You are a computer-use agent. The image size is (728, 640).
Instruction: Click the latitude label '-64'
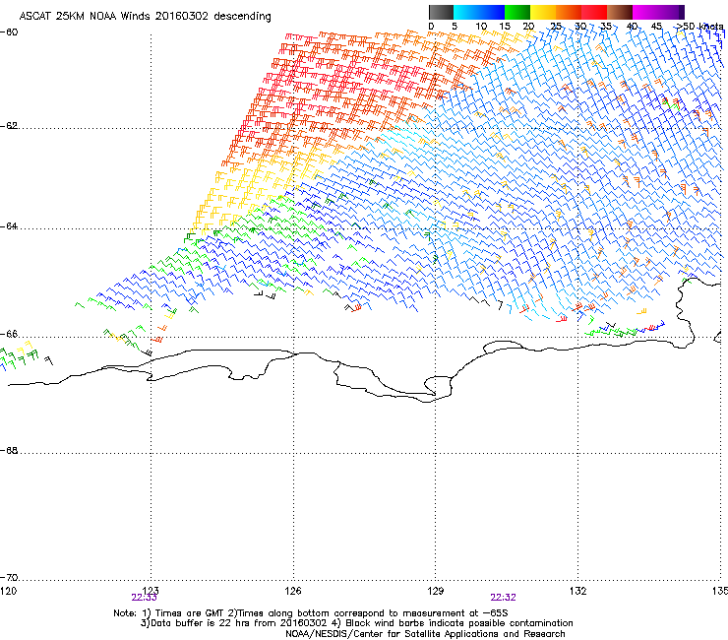coord(9,226)
